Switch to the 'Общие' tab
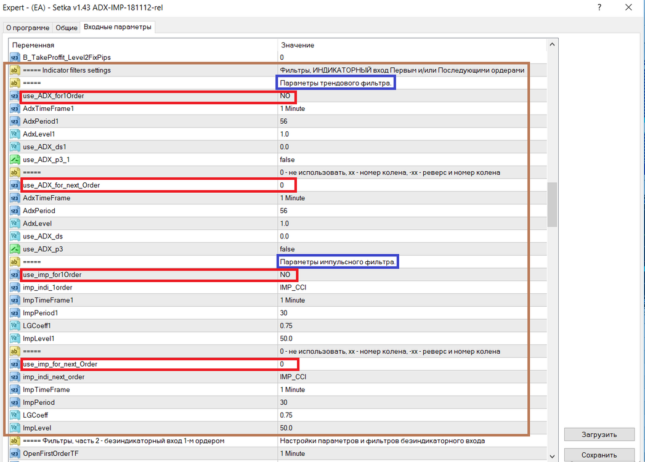The height and width of the screenshot is (462, 645). tap(67, 28)
